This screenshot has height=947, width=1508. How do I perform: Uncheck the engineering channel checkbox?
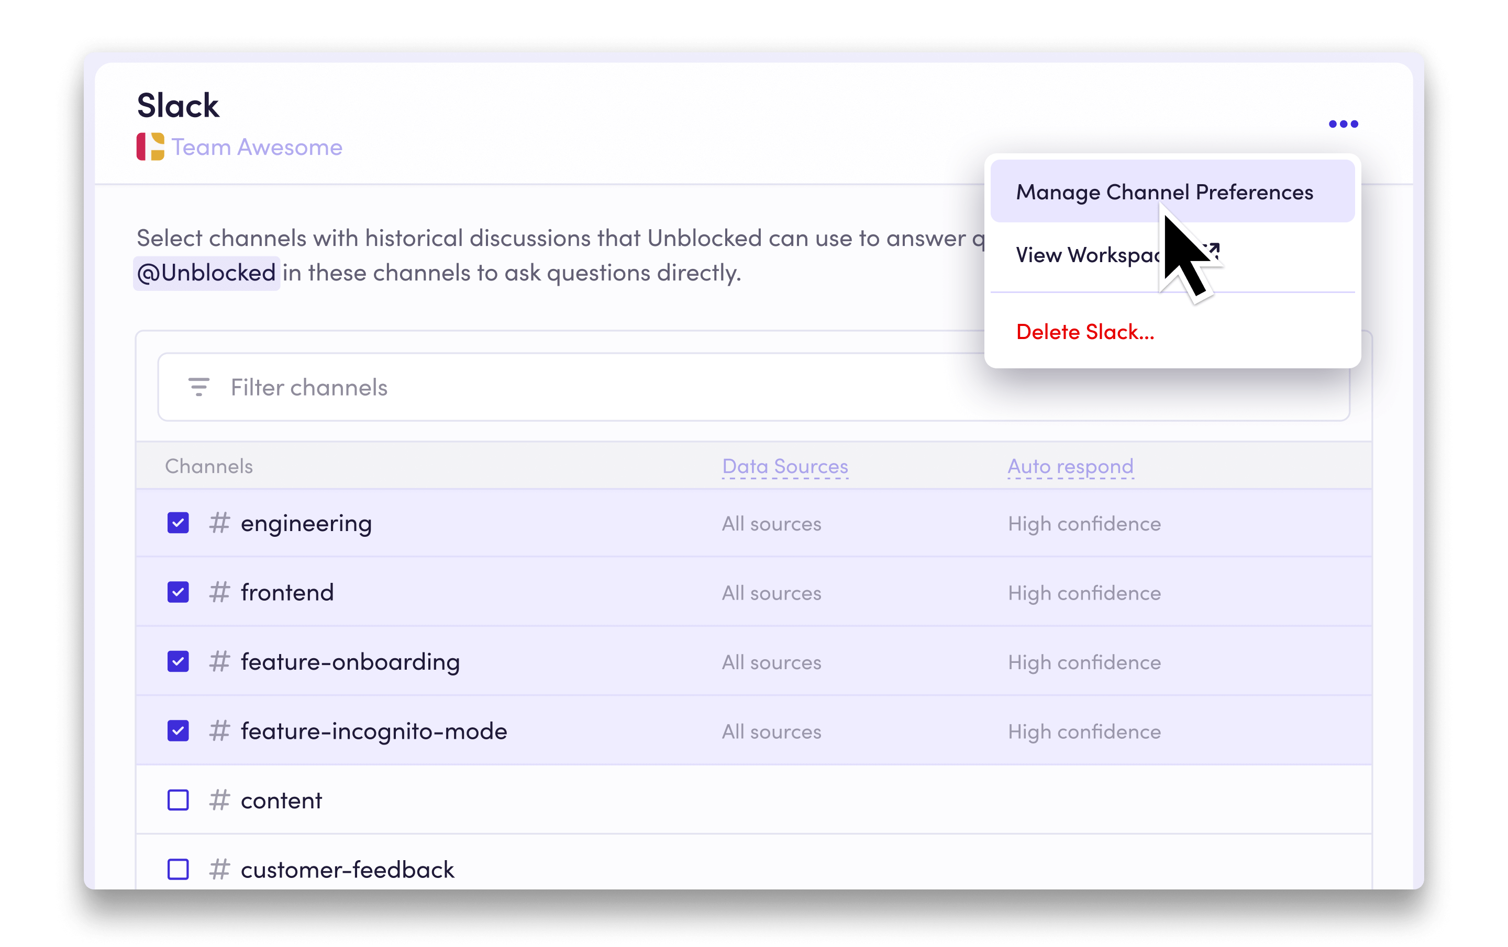point(179,523)
